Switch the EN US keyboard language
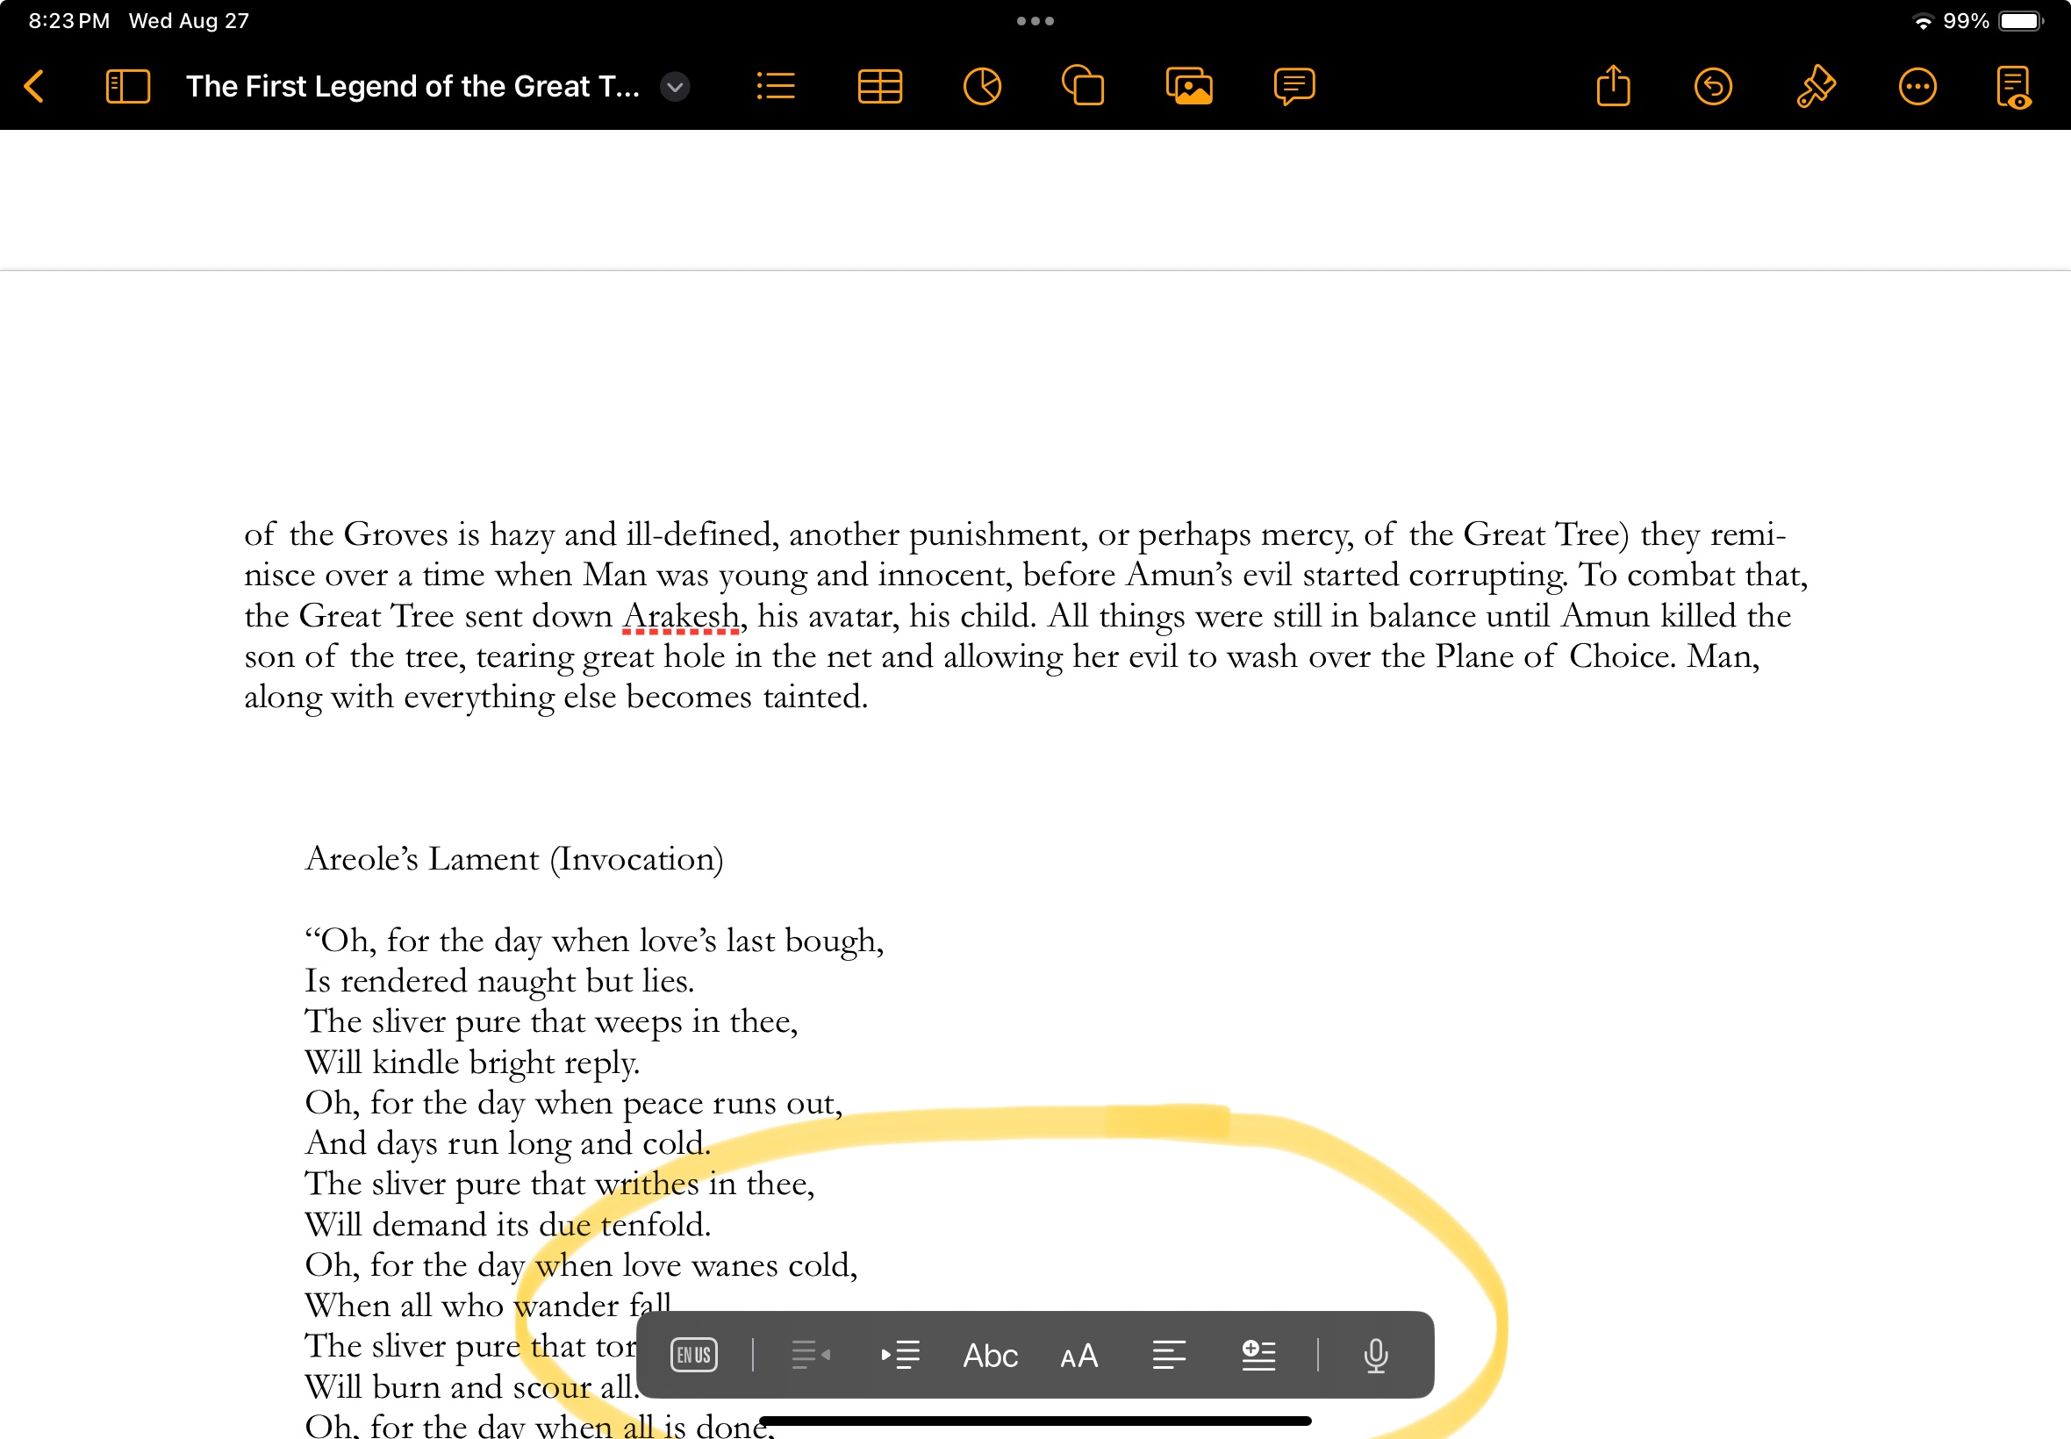2071x1439 pixels. [693, 1354]
